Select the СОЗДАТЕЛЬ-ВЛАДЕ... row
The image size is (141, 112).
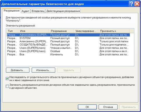pos(68,45)
